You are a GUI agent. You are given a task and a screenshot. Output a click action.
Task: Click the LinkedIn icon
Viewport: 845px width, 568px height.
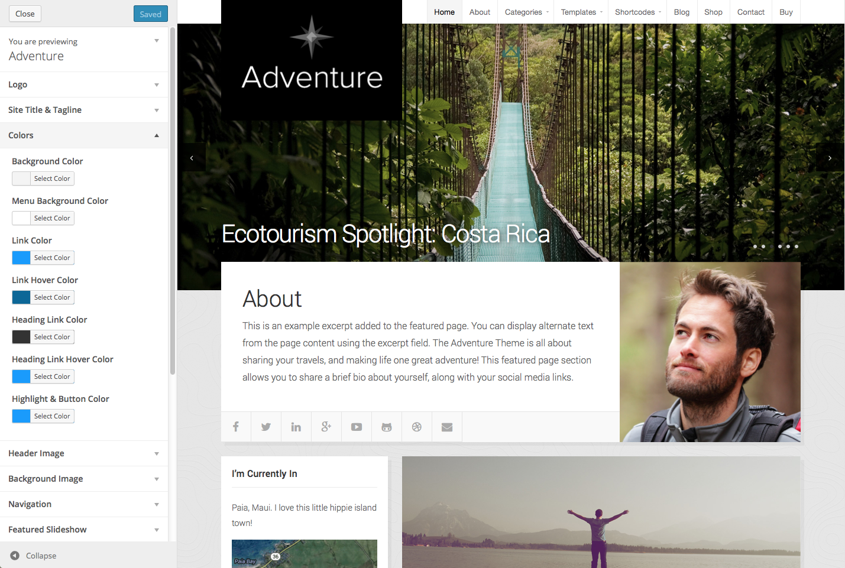(296, 427)
